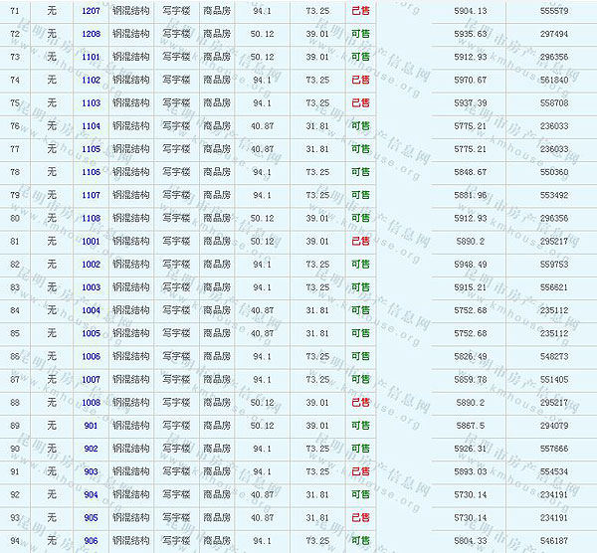
Task: Select room 1102 link
Action: 91,80
